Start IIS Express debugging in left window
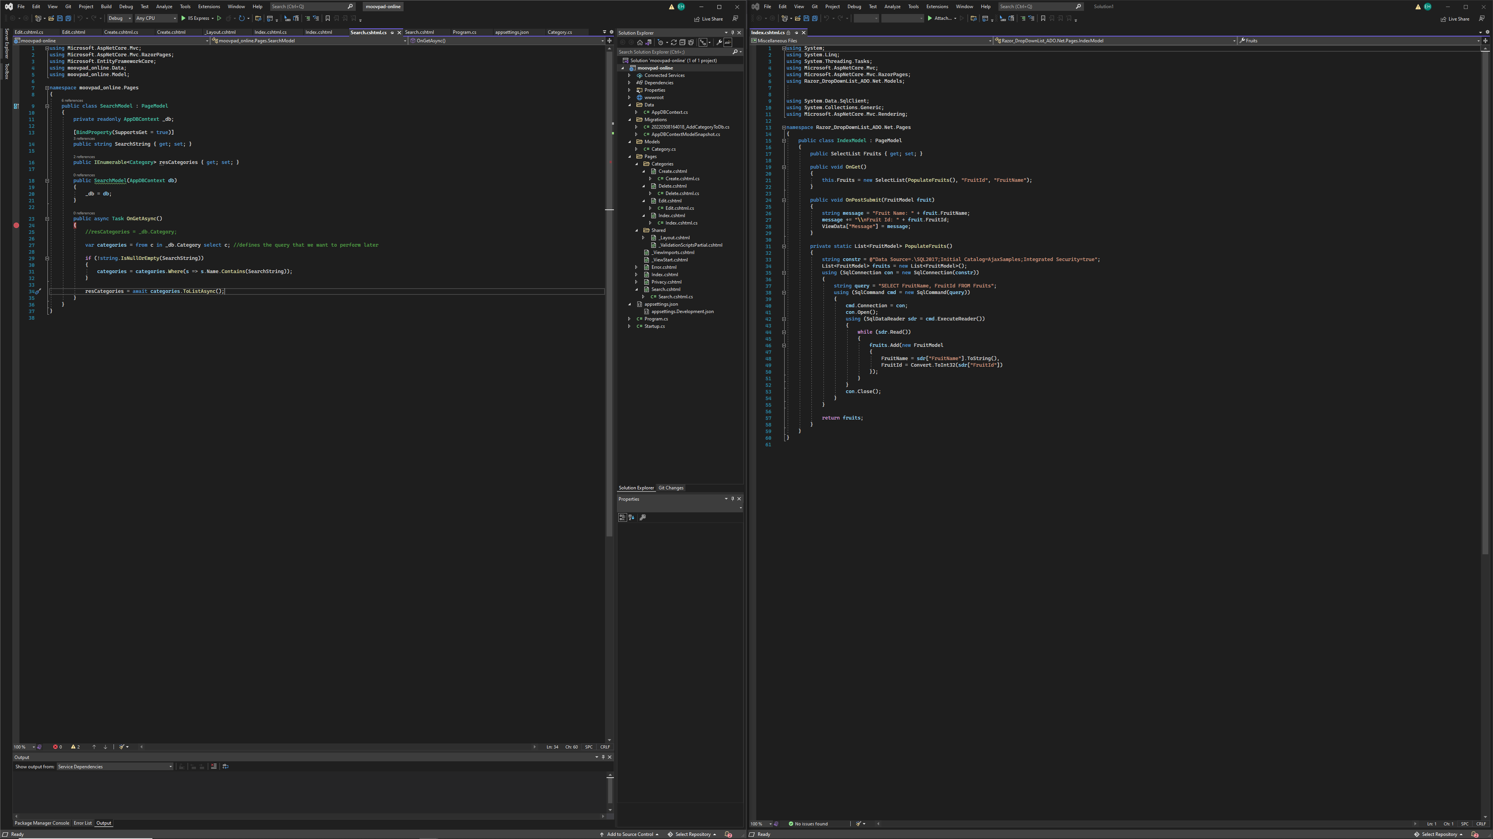 coord(198,19)
